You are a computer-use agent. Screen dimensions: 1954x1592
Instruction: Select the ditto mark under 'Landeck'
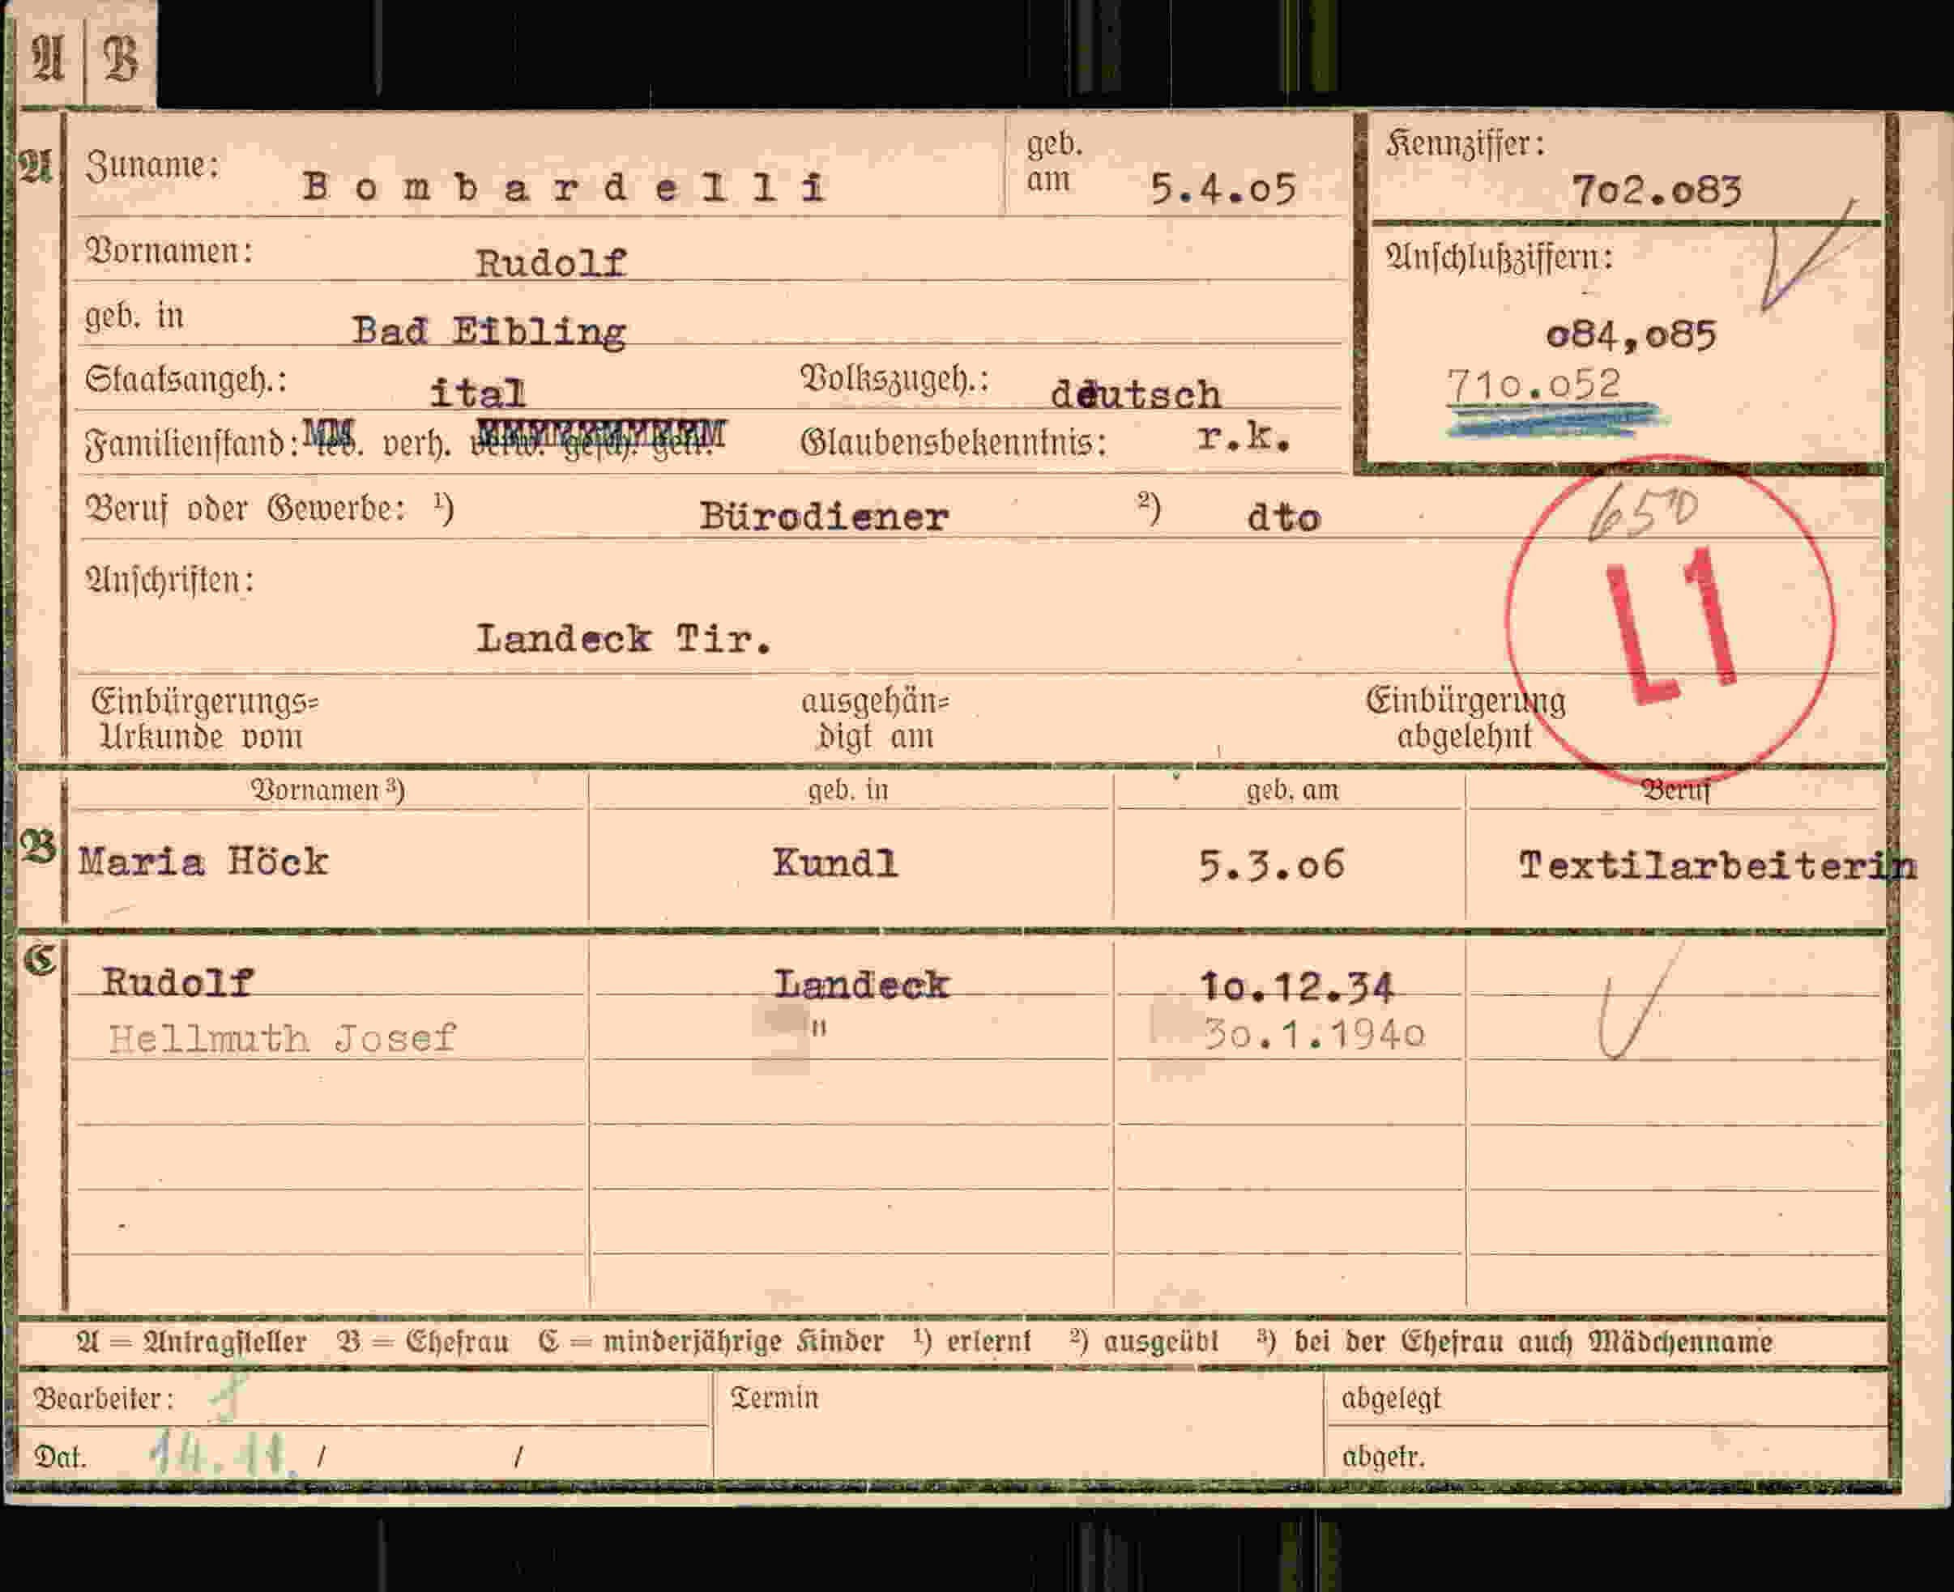[818, 1028]
